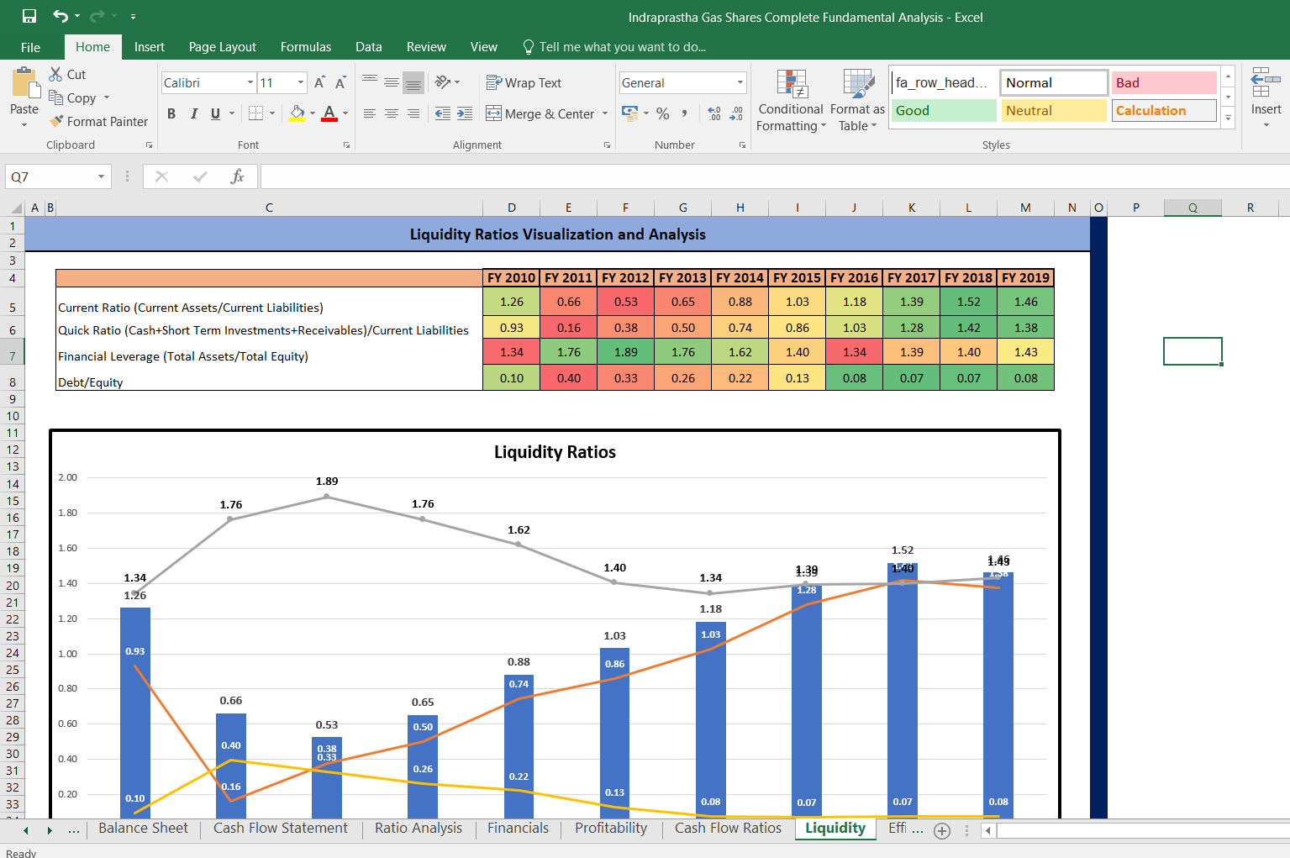Image resolution: width=1290 pixels, height=858 pixels.
Task: Increase font size with large A icon
Action: pos(319,82)
